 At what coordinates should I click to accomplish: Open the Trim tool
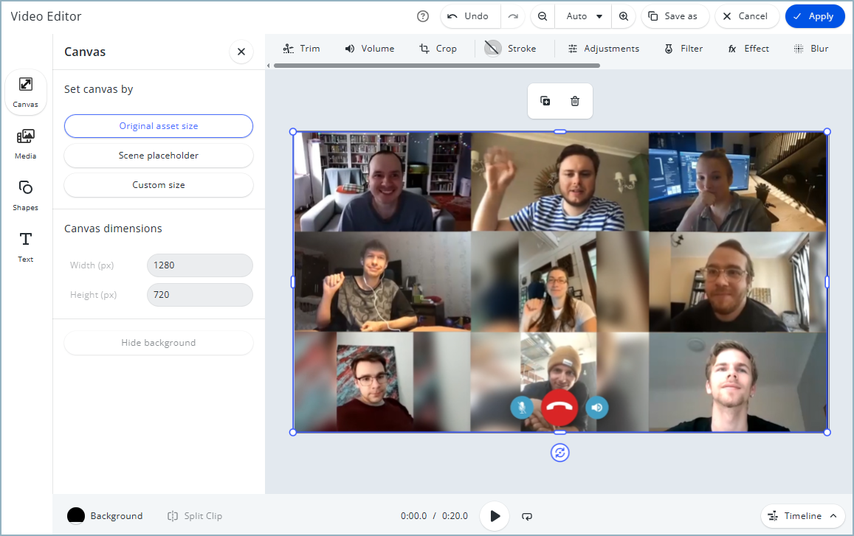coord(301,49)
